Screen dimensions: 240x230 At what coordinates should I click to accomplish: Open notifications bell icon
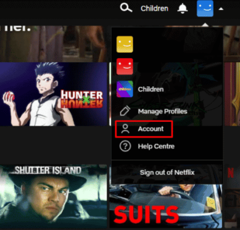coord(183,8)
